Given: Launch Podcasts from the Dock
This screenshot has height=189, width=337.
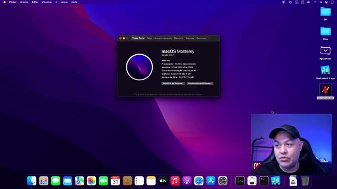Looking at the screenshot, I should coord(187,181).
